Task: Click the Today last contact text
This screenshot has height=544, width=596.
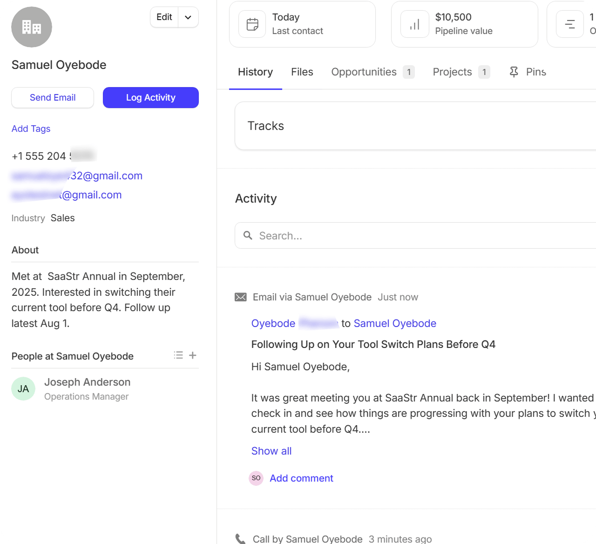Action: click(286, 17)
